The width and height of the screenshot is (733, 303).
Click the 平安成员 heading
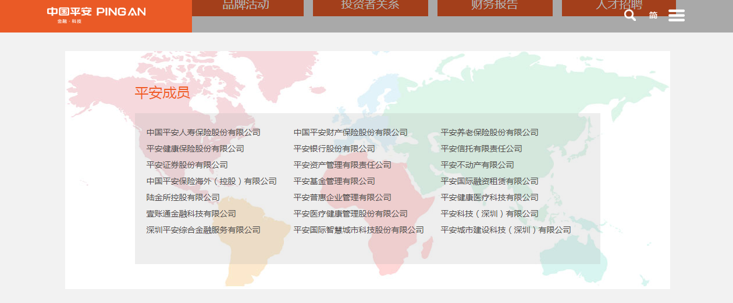point(162,93)
